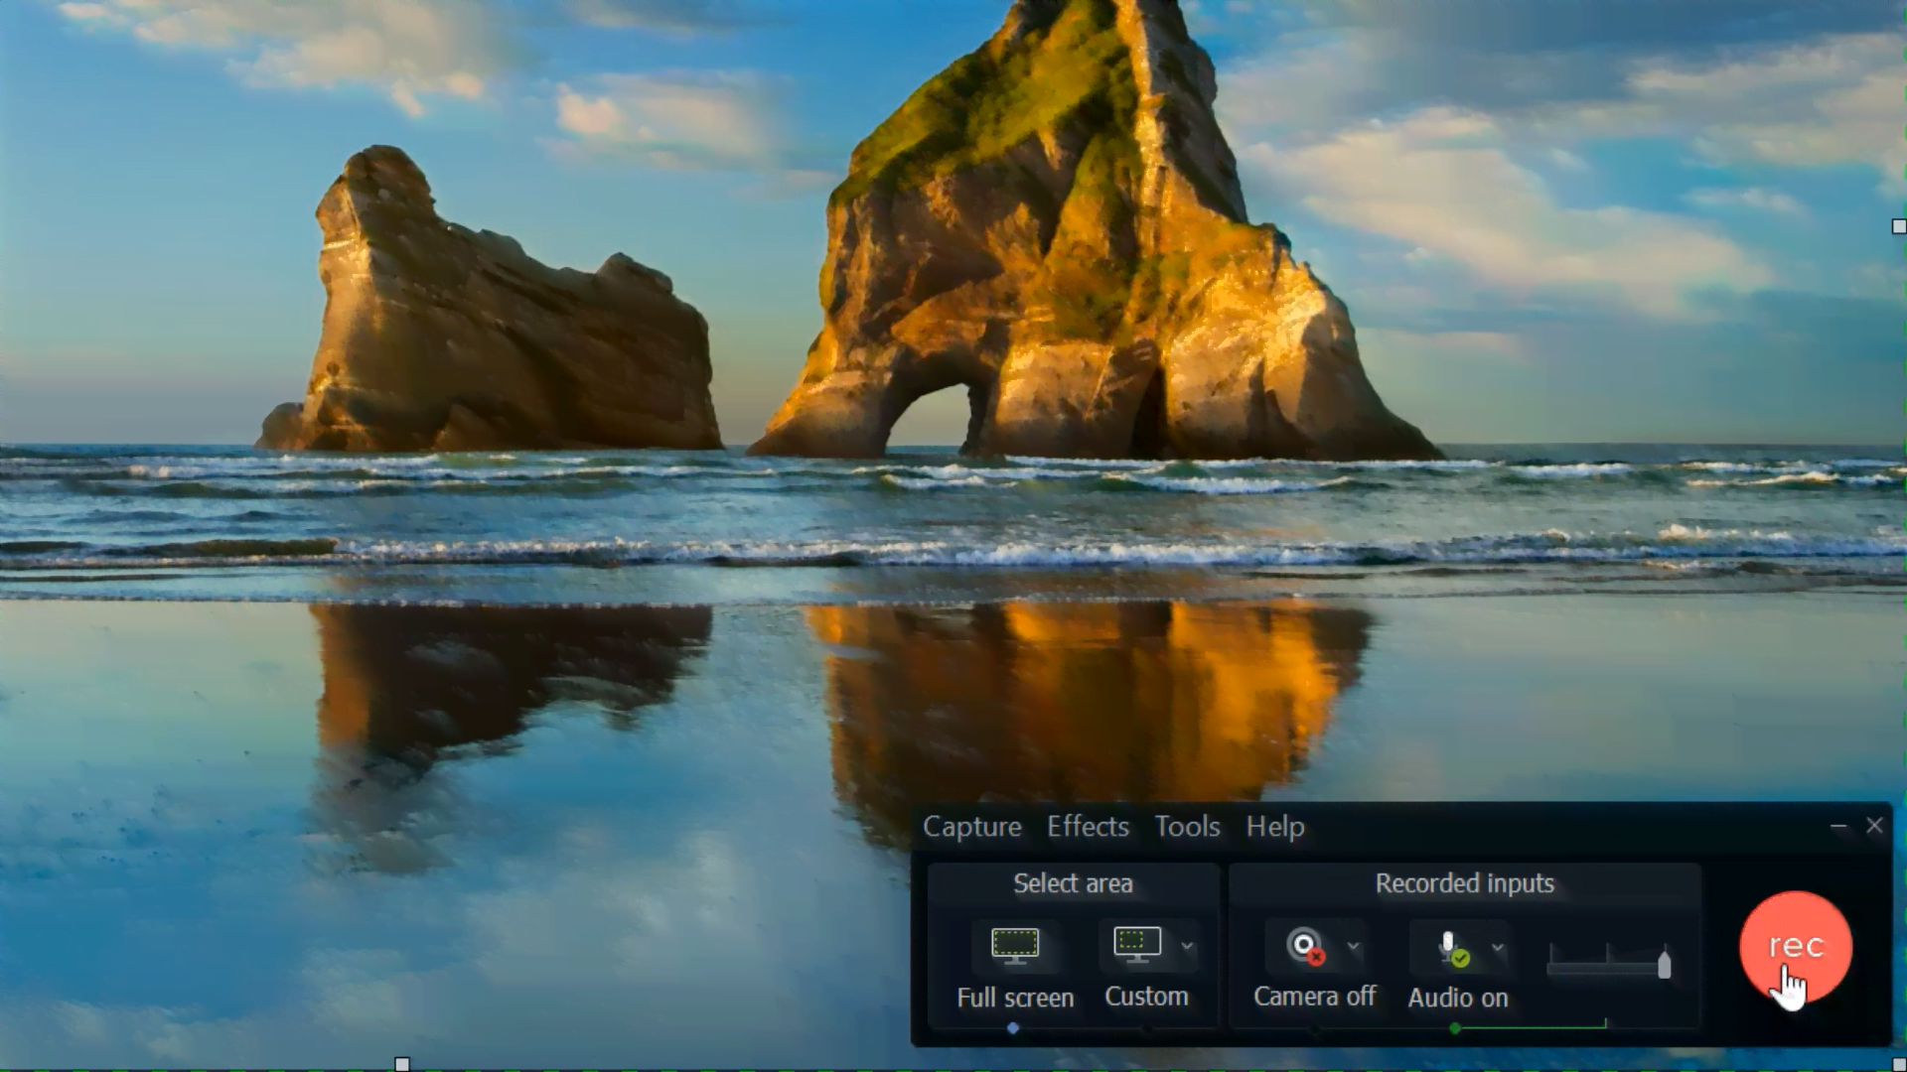Expand the Audio input source dropdown
Viewport: 1907px width, 1072px height.
click(1499, 946)
